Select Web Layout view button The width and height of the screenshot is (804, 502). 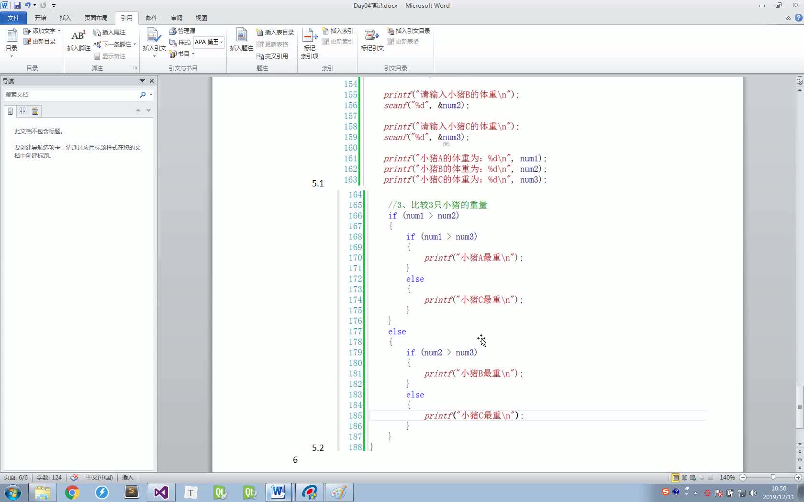693,478
